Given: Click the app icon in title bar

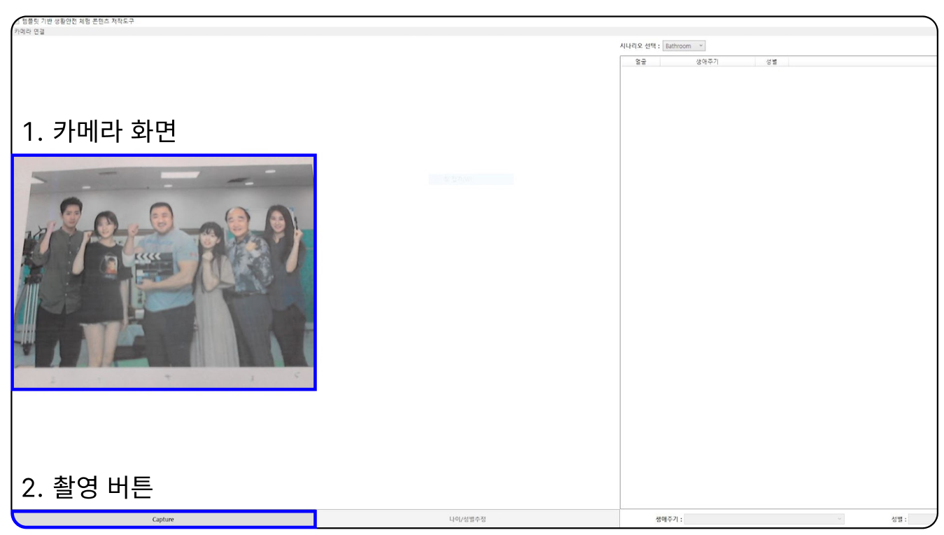Looking at the screenshot, I should (x=17, y=21).
